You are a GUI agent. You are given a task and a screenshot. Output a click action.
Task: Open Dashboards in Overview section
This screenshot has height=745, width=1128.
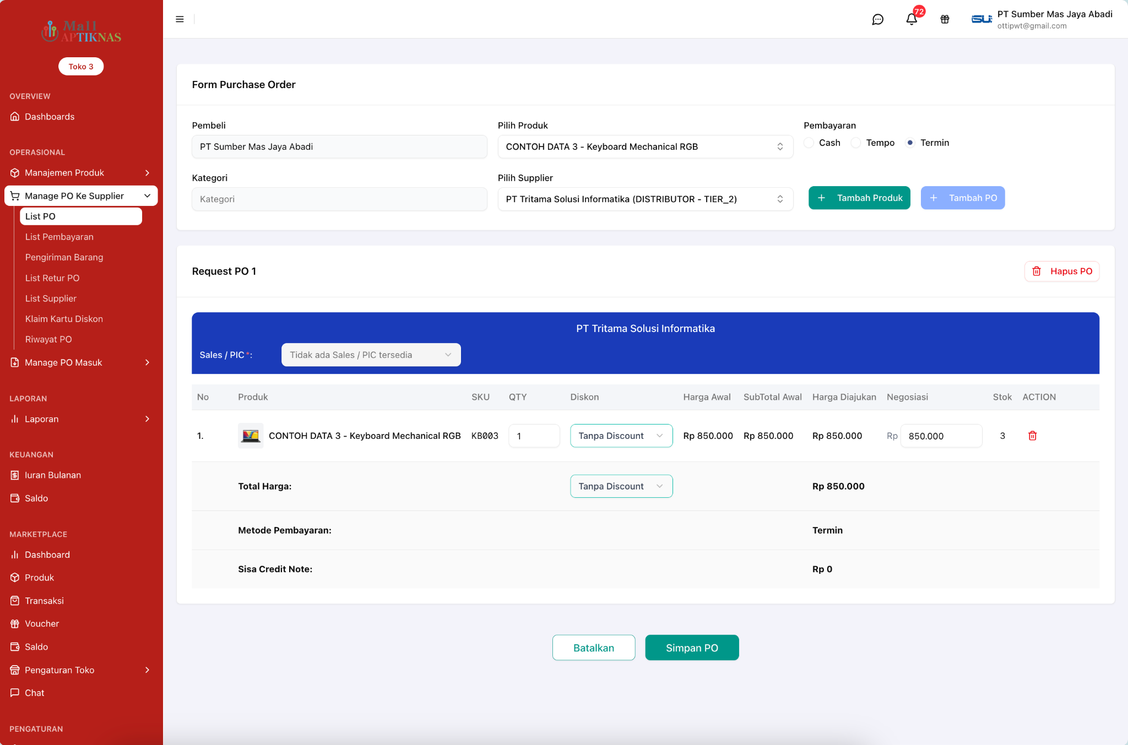[81, 117]
